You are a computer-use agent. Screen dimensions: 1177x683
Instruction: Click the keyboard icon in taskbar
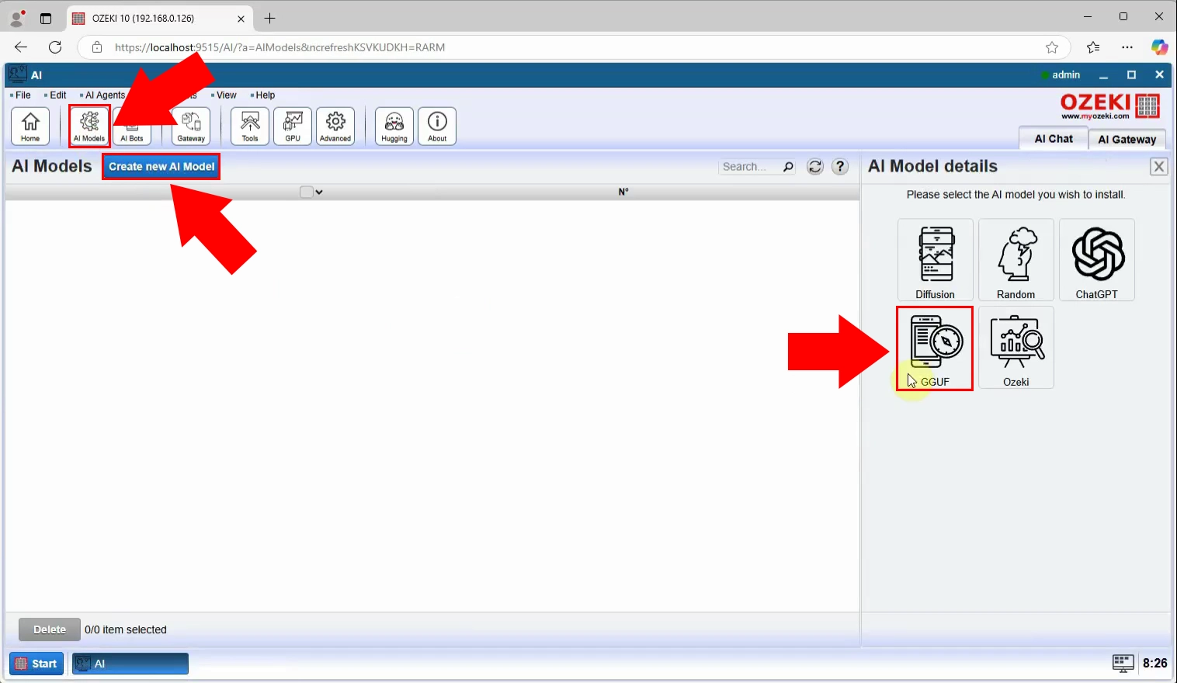coord(1123,663)
